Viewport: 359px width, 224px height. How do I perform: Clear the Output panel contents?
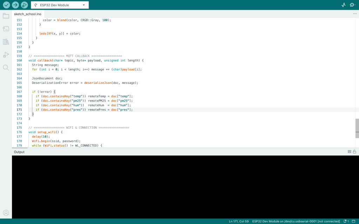pyautogui.click(x=349, y=152)
